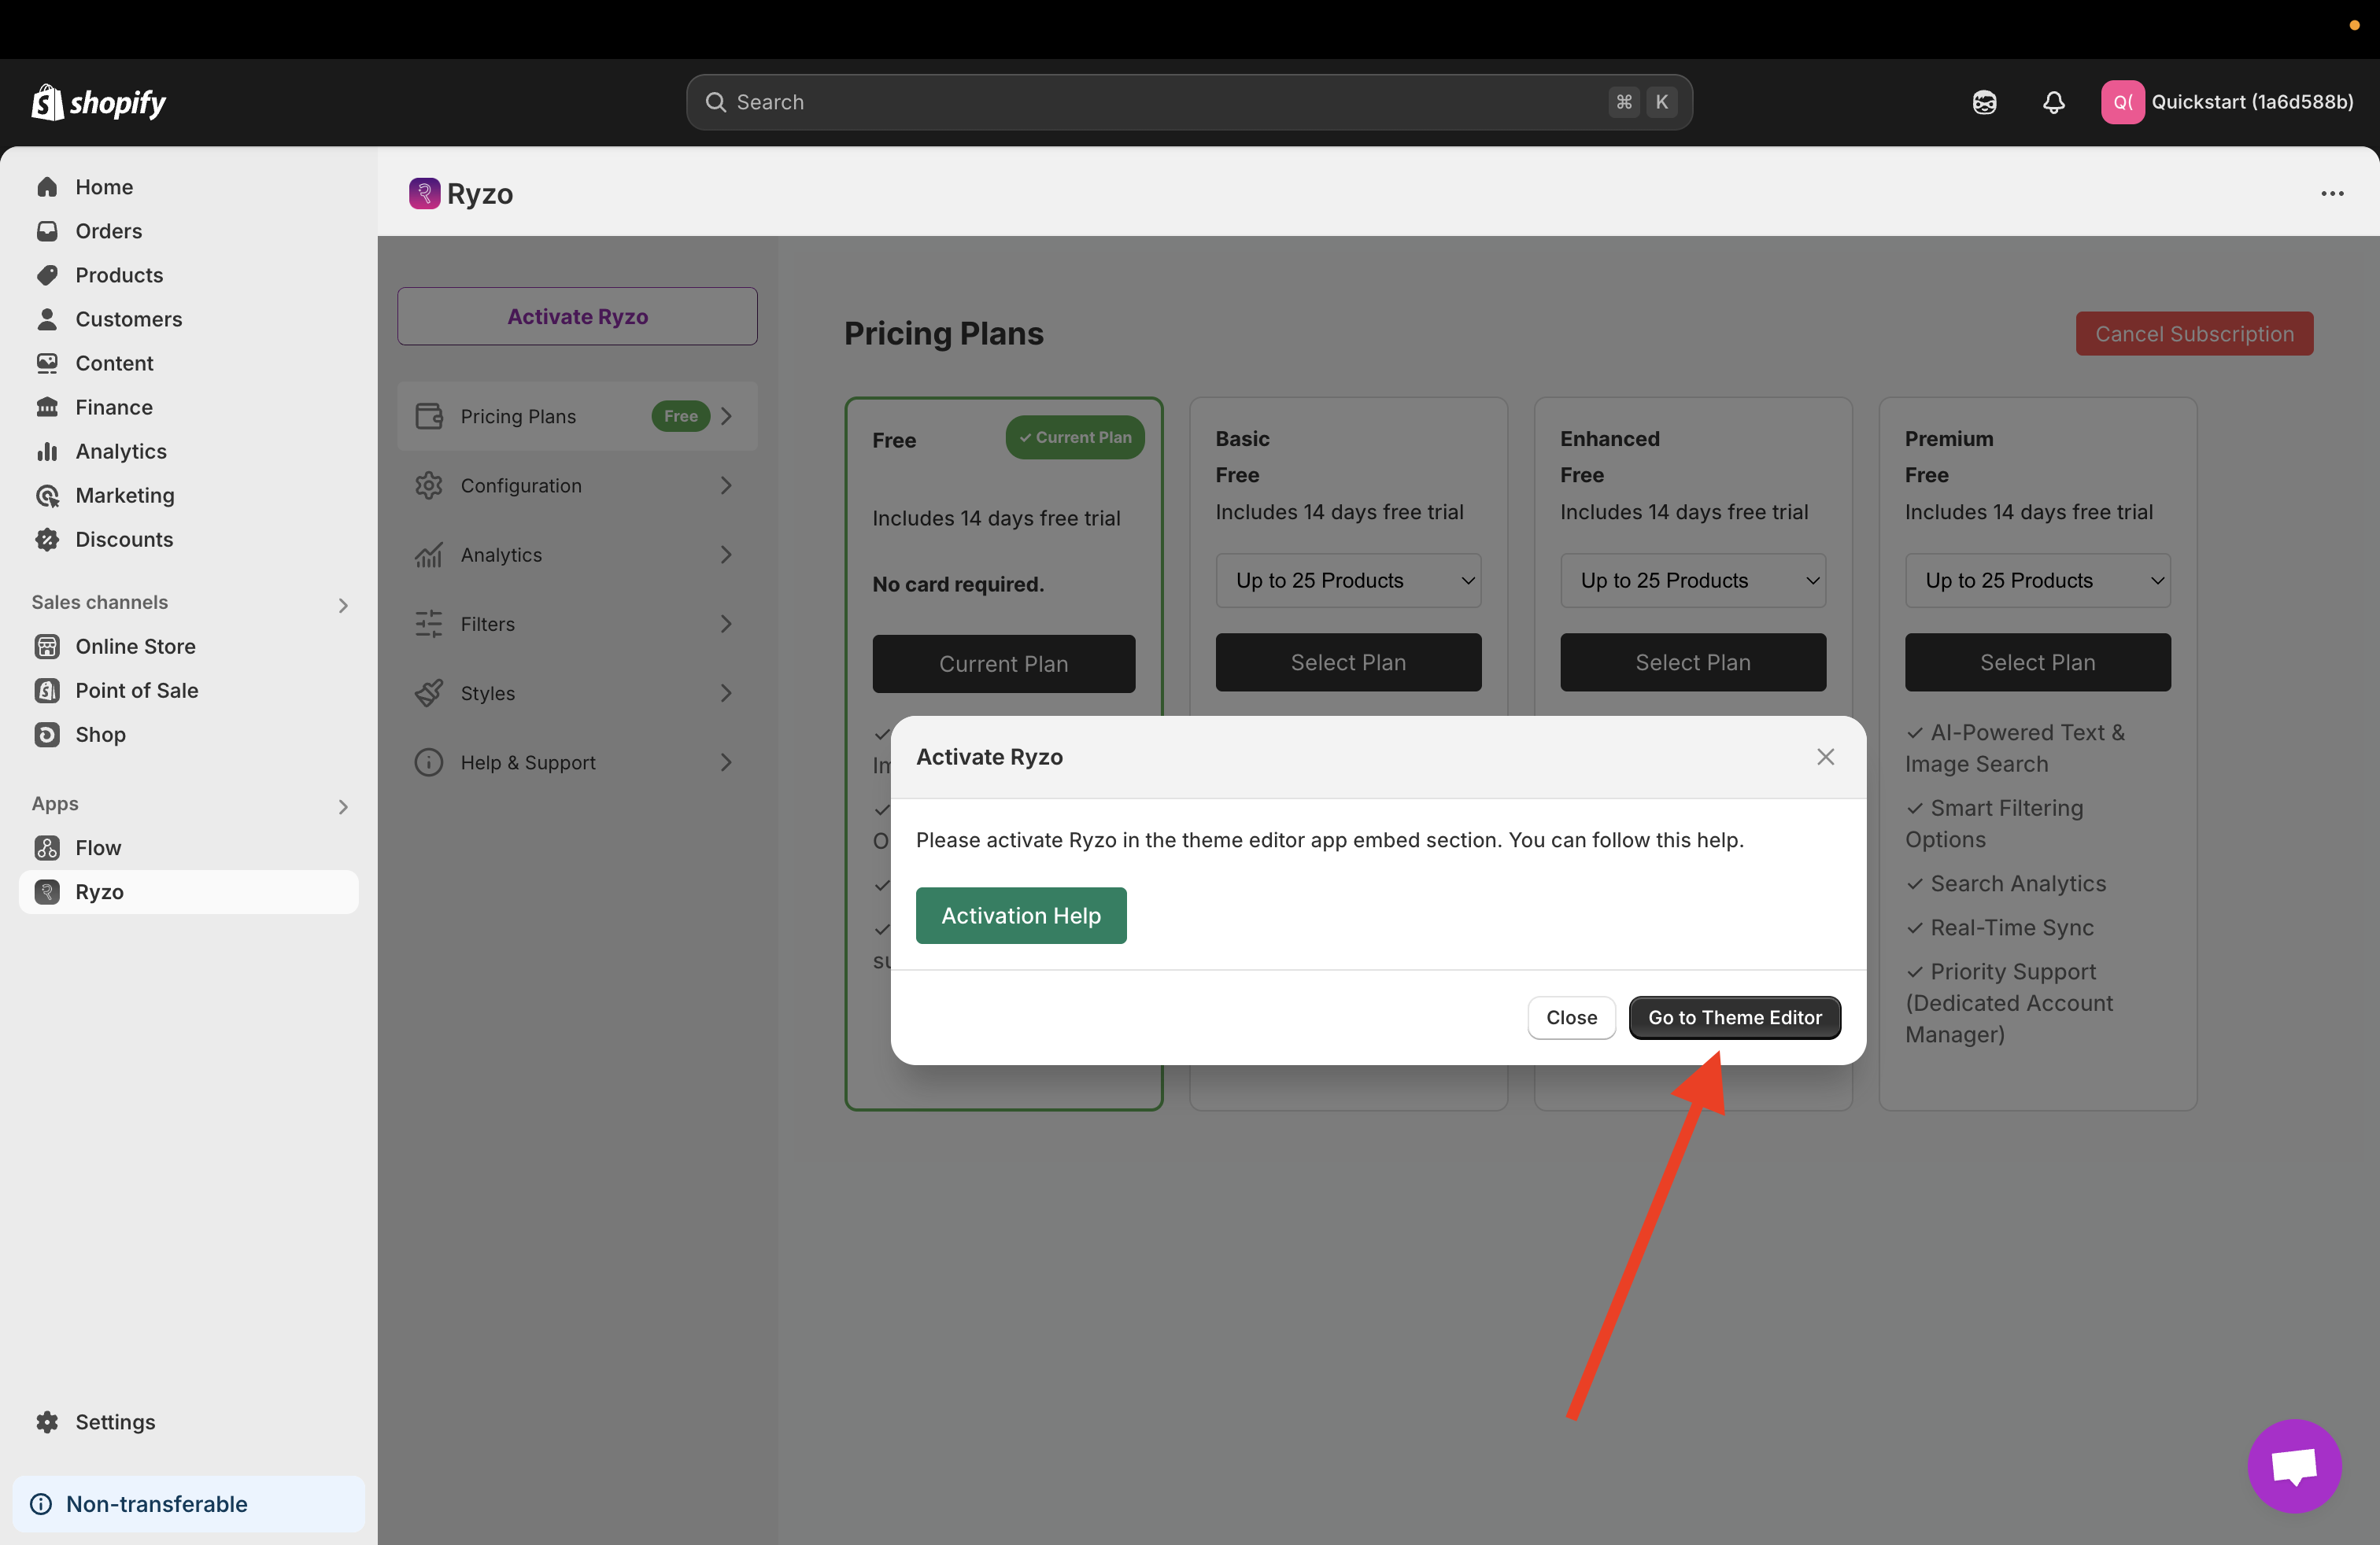
Task: Click the Orders inbox icon
Action: (47, 230)
